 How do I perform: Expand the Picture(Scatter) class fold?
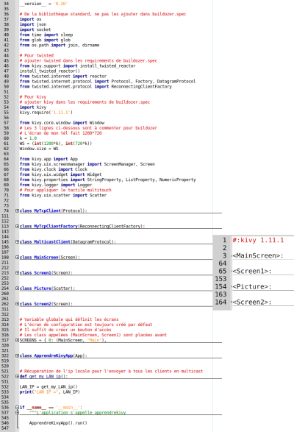[x=17, y=288]
